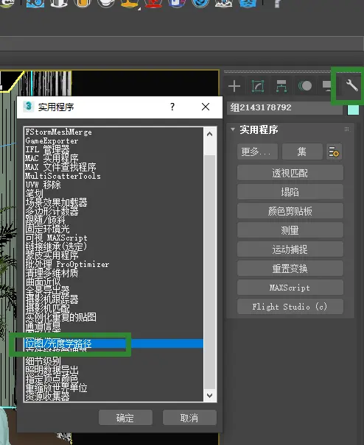Confirm with the 确定 button
The width and height of the screenshot is (364, 445).
coord(125,418)
